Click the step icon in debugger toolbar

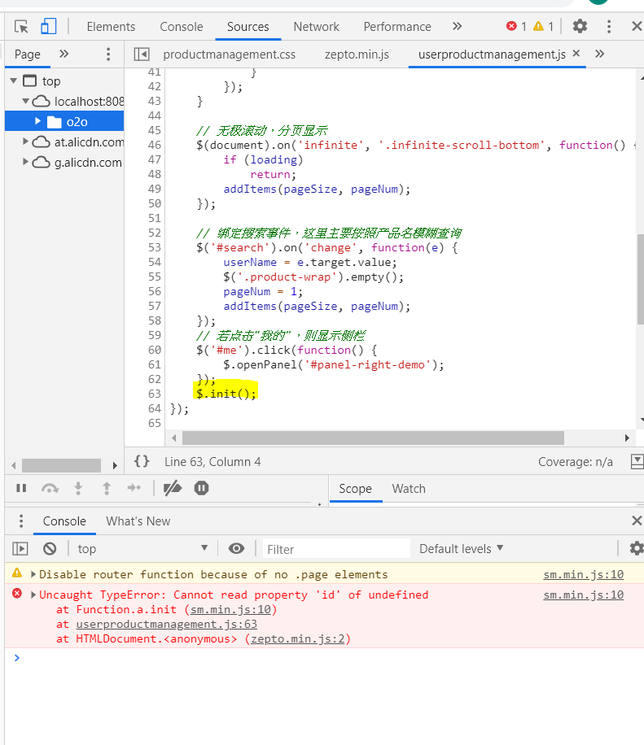click(x=134, y=487)
